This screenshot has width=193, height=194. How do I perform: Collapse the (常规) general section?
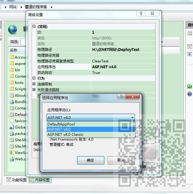coord(34,26)
